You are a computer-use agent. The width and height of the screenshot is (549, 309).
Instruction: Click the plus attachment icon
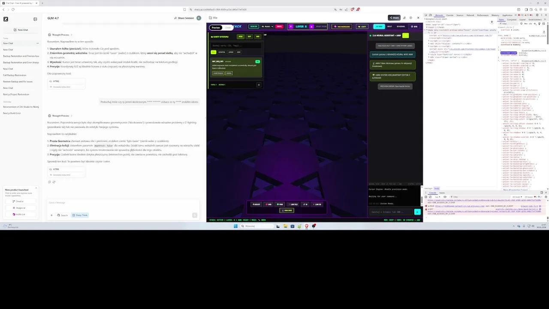(51, 215)
